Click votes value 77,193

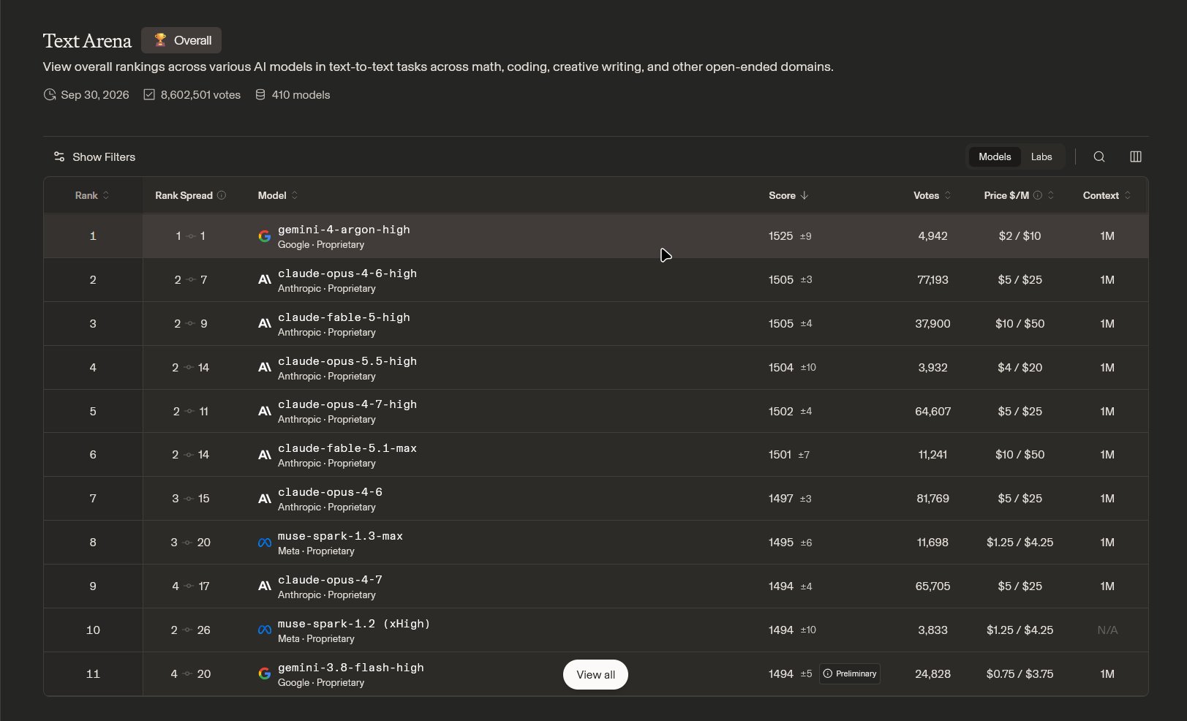tap(932, 280)
